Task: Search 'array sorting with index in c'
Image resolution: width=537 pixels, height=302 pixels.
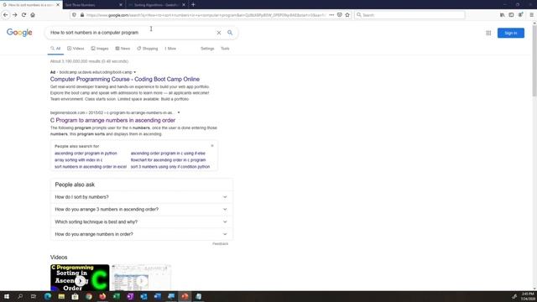Action: point(78,160)
